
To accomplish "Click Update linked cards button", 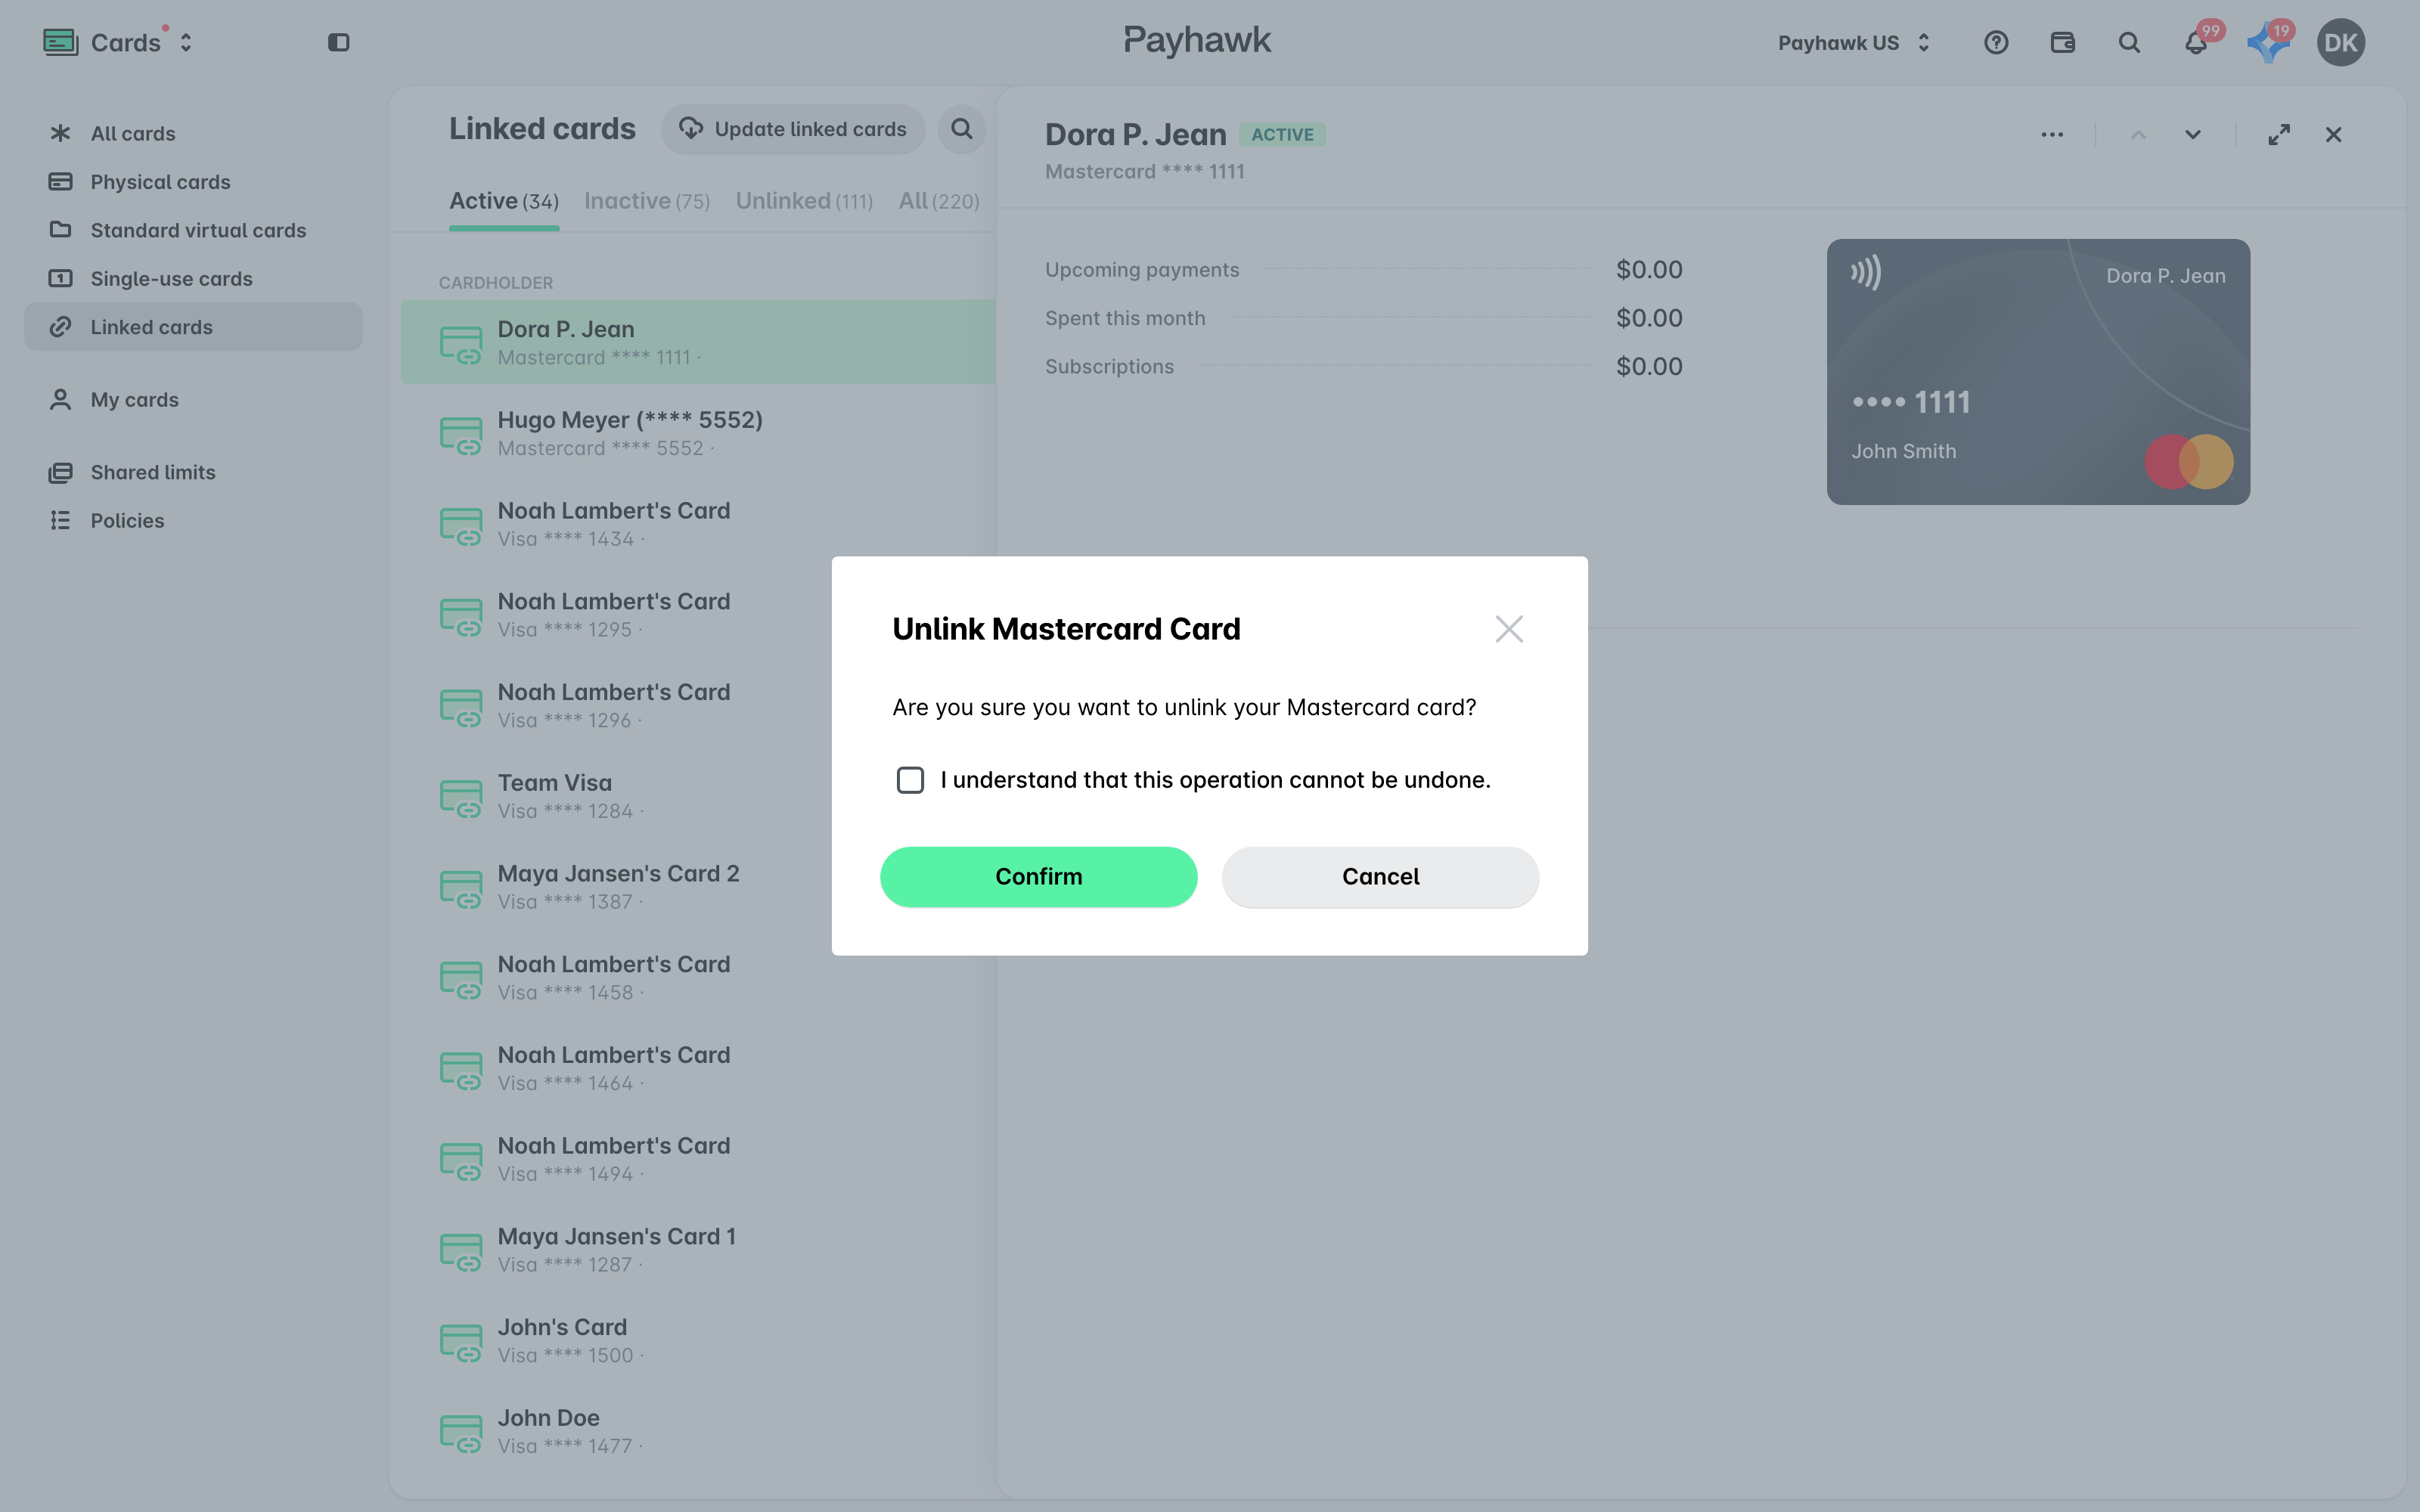I will pyautogui.click(x=792, y=129).
